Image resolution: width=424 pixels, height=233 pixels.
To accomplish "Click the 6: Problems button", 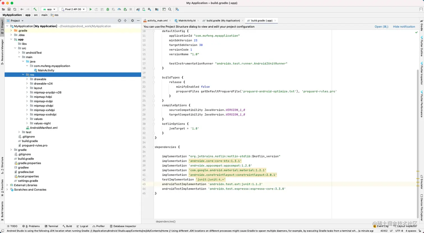I will 31,226.
